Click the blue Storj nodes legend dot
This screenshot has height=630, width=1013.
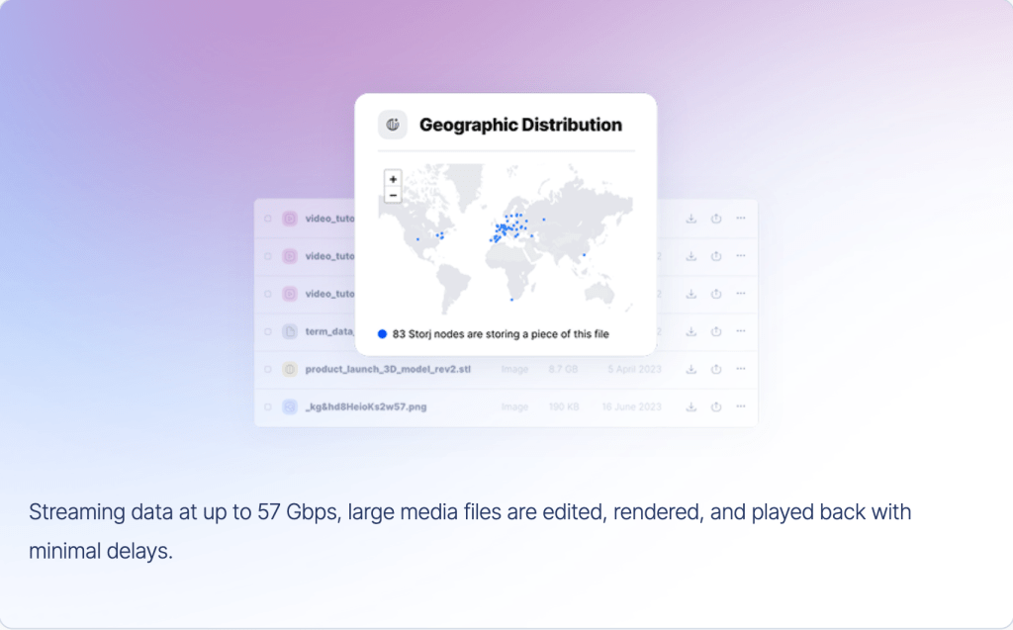[383, 334]
